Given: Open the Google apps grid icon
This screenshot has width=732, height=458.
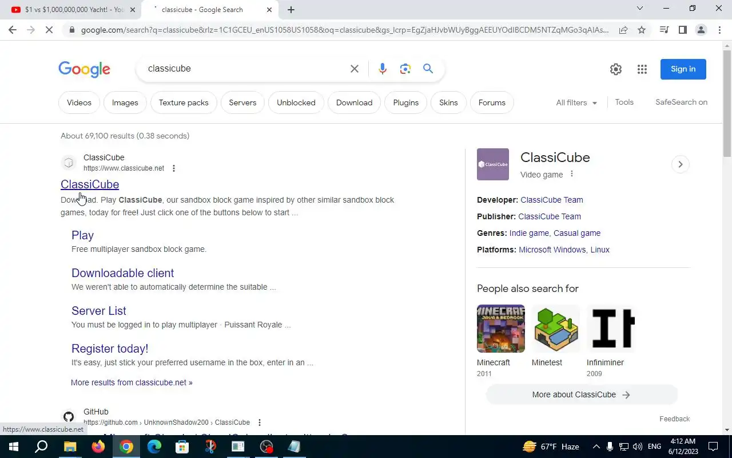Looking at the screenshot, I should (x=642, y=69).
